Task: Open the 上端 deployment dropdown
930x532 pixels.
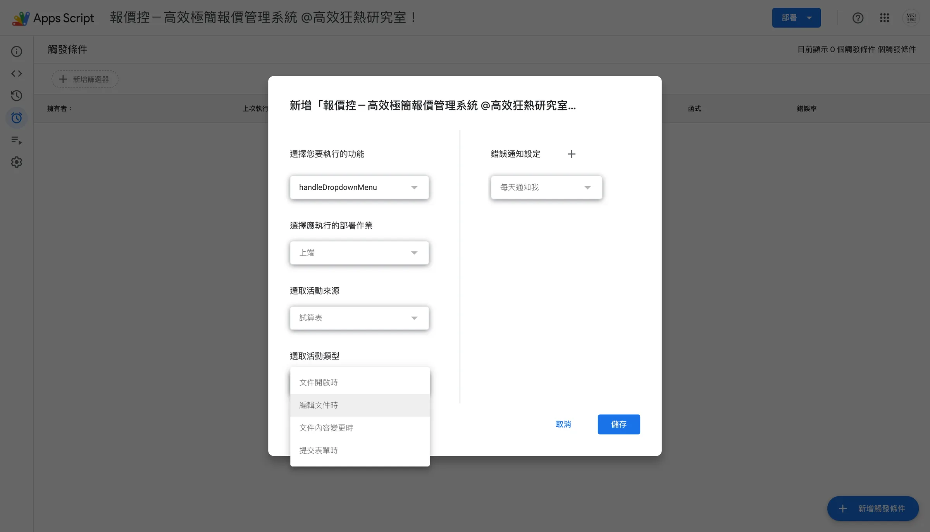Action: coord(359,253)
